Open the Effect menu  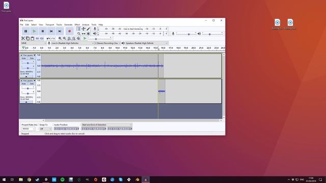pos(77,25)
